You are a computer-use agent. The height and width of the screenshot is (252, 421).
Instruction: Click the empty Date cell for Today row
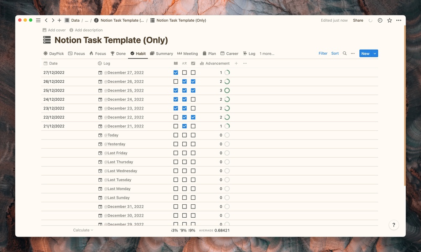pyautogui.click(x=68, y=135)
